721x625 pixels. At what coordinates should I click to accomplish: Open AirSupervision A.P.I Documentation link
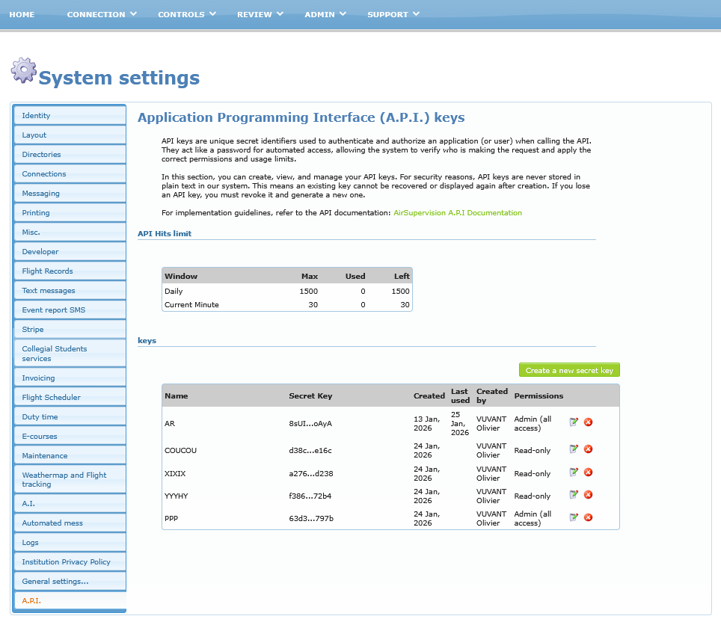coord(458,213)
